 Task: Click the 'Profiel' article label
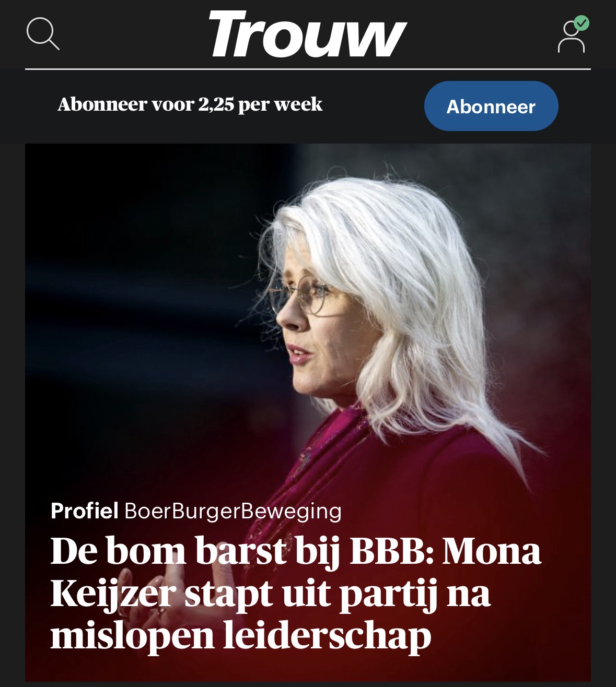(85, 511)
